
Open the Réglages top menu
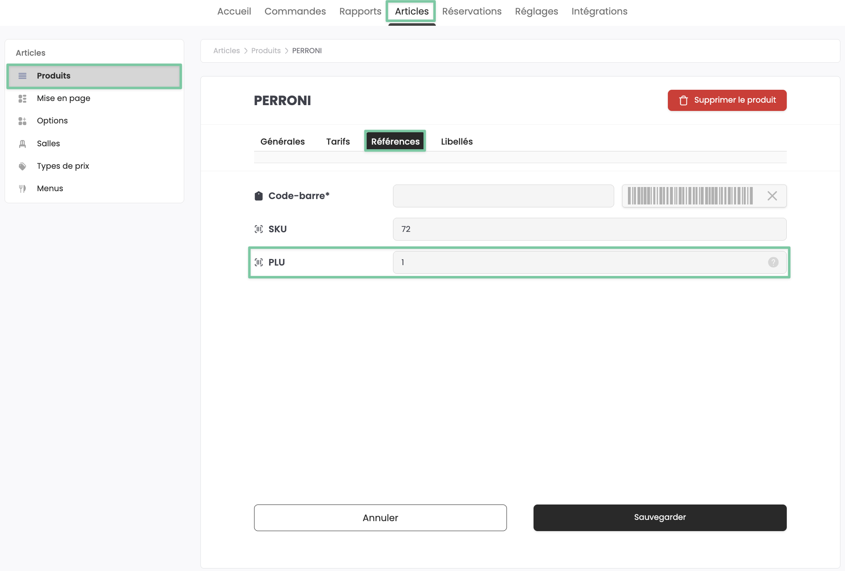click(x=536, y=11)
